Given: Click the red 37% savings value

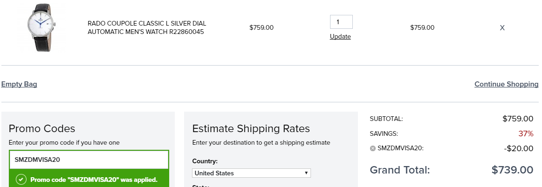Looking at the screenshot, I should pyautogui.click(x=526, y=134).
